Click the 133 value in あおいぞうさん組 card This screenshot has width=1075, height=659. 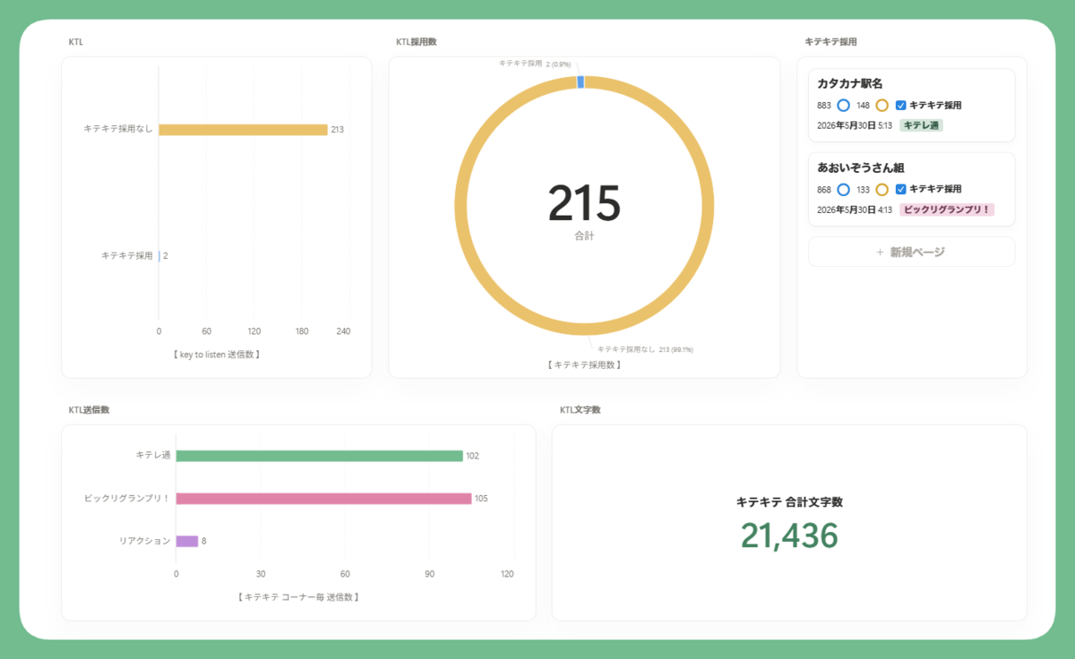tap(864, 190)
